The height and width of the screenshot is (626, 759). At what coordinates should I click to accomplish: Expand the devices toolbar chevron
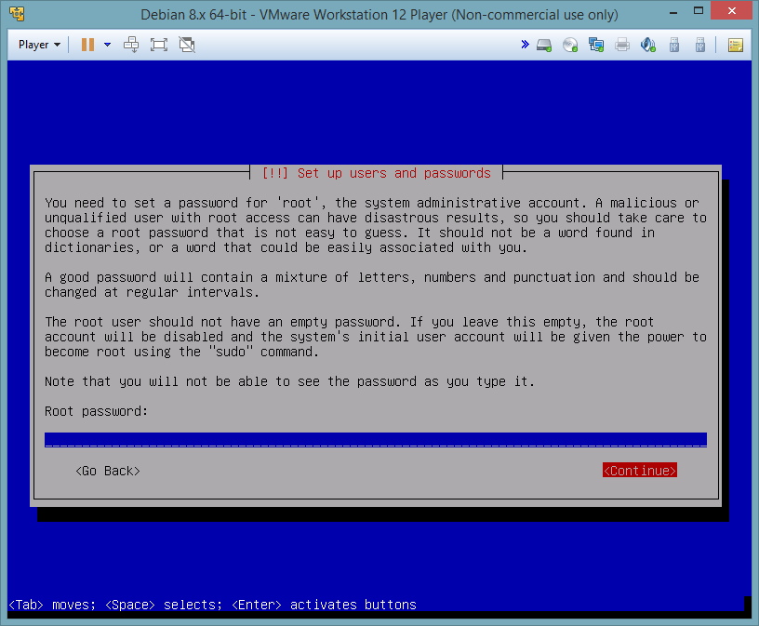click(525, 45)
